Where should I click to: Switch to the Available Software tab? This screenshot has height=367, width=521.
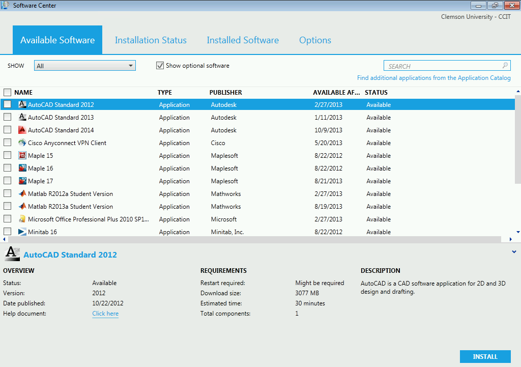pyautogui.click(x=57, y=40)
